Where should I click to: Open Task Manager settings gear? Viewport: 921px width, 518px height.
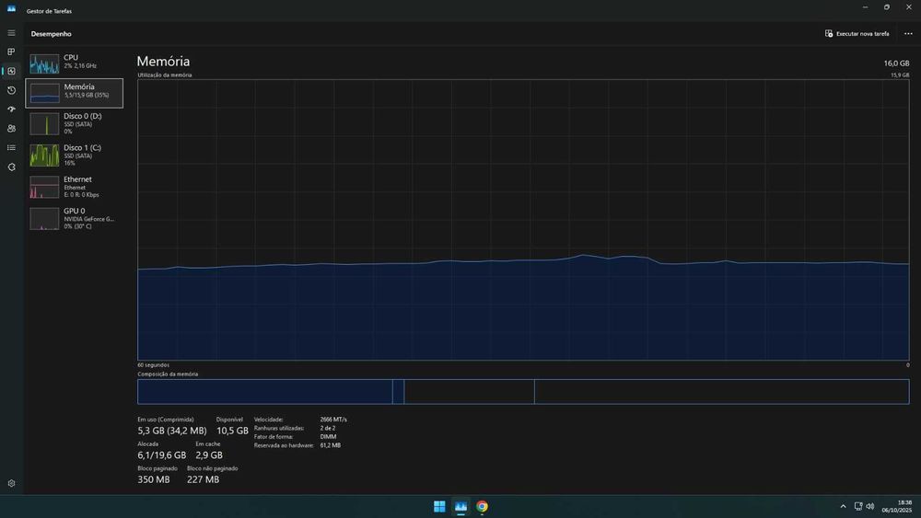(x=11, y=483)
